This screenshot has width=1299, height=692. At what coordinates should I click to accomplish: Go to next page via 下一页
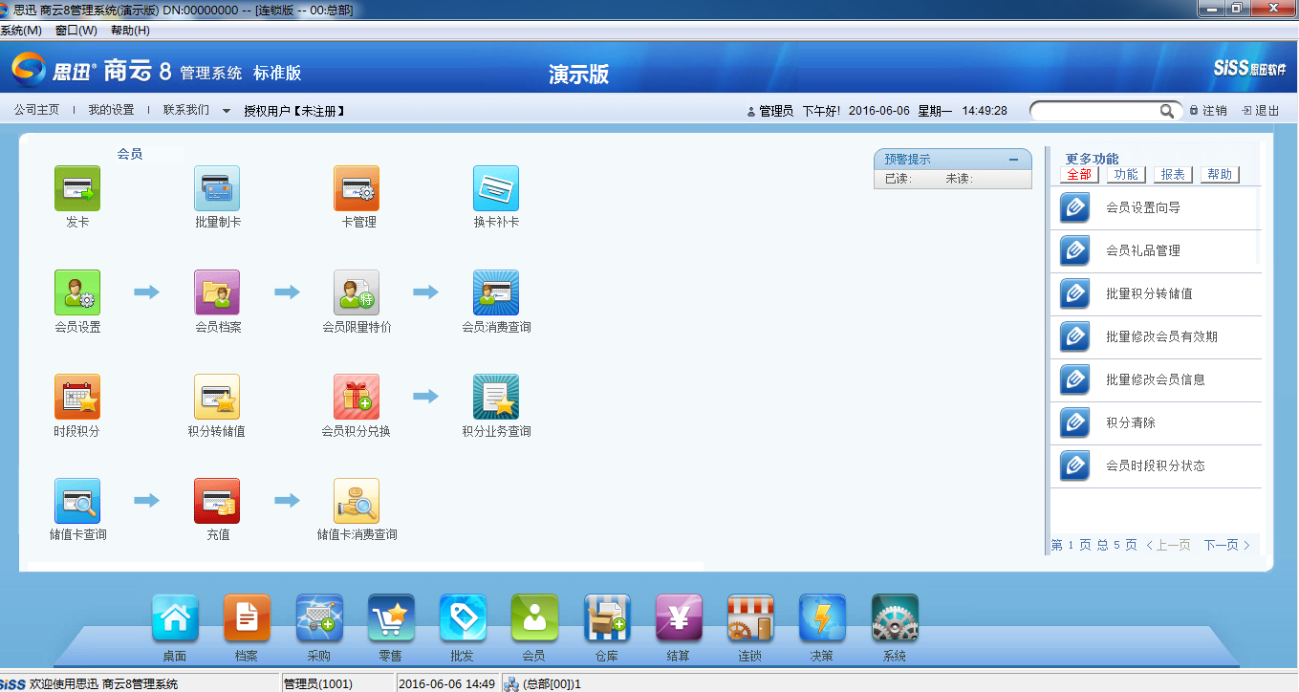(x=1227, y=545)
